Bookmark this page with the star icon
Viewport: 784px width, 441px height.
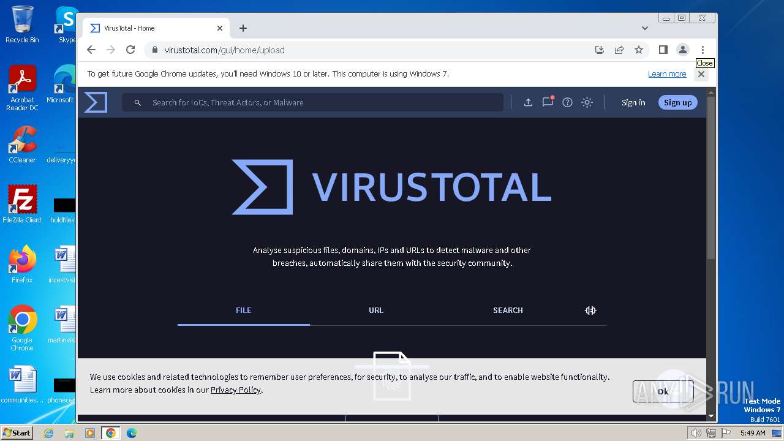(639, 50)
